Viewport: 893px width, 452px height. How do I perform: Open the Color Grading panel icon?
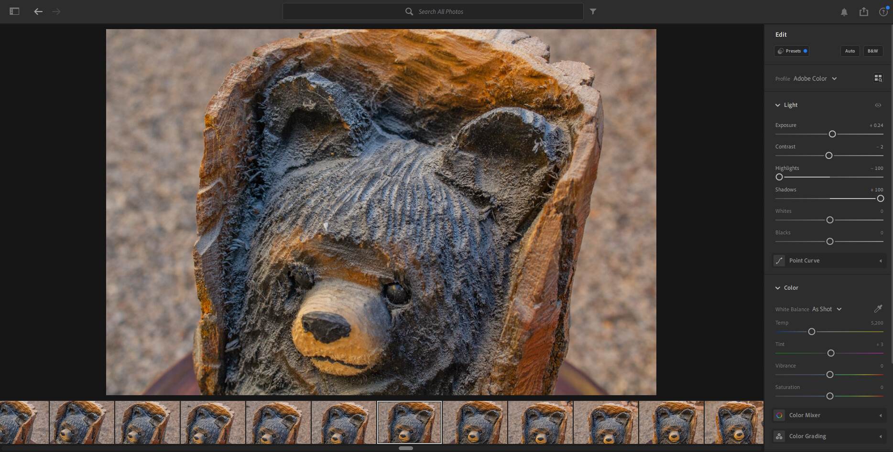coord(779,436)
